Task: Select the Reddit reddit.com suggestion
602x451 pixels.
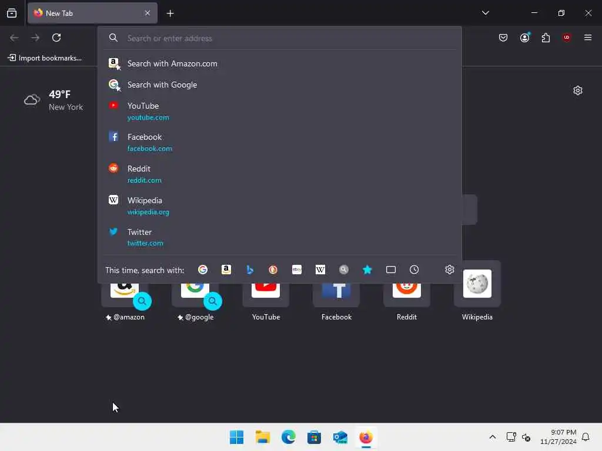Action: pos(280,174)
